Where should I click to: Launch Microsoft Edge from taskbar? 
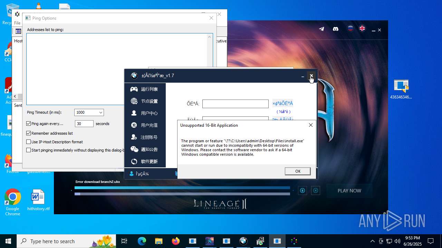click(142, 241)
